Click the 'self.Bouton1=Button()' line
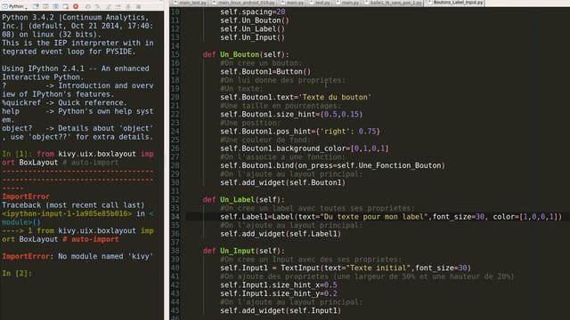The height and width of the screenshot is (320, 570). click(265, 71)
